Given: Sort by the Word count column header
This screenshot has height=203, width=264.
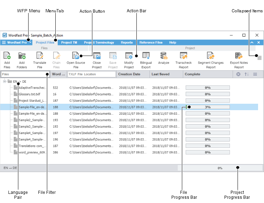Looking at the screenshot, I should (58, 74).
